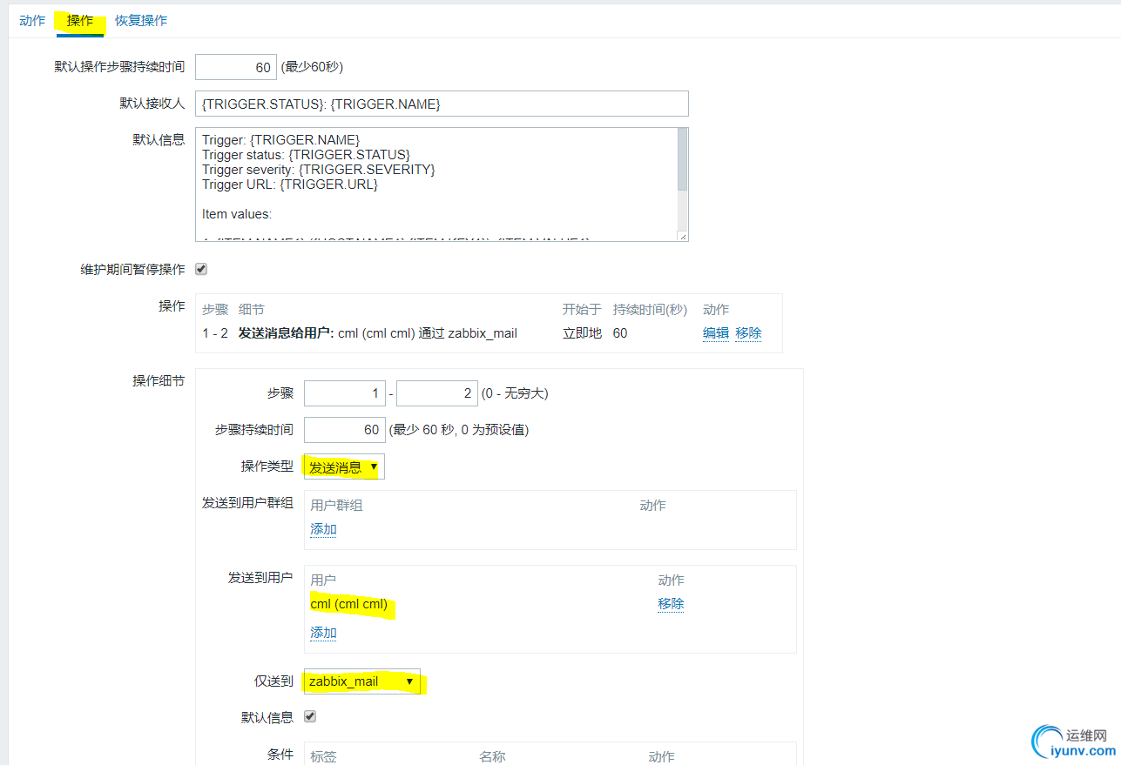Click 添加 under 发送到用户群组
1121x765 pixels.
pyautogui.click(x=322, y=528)
